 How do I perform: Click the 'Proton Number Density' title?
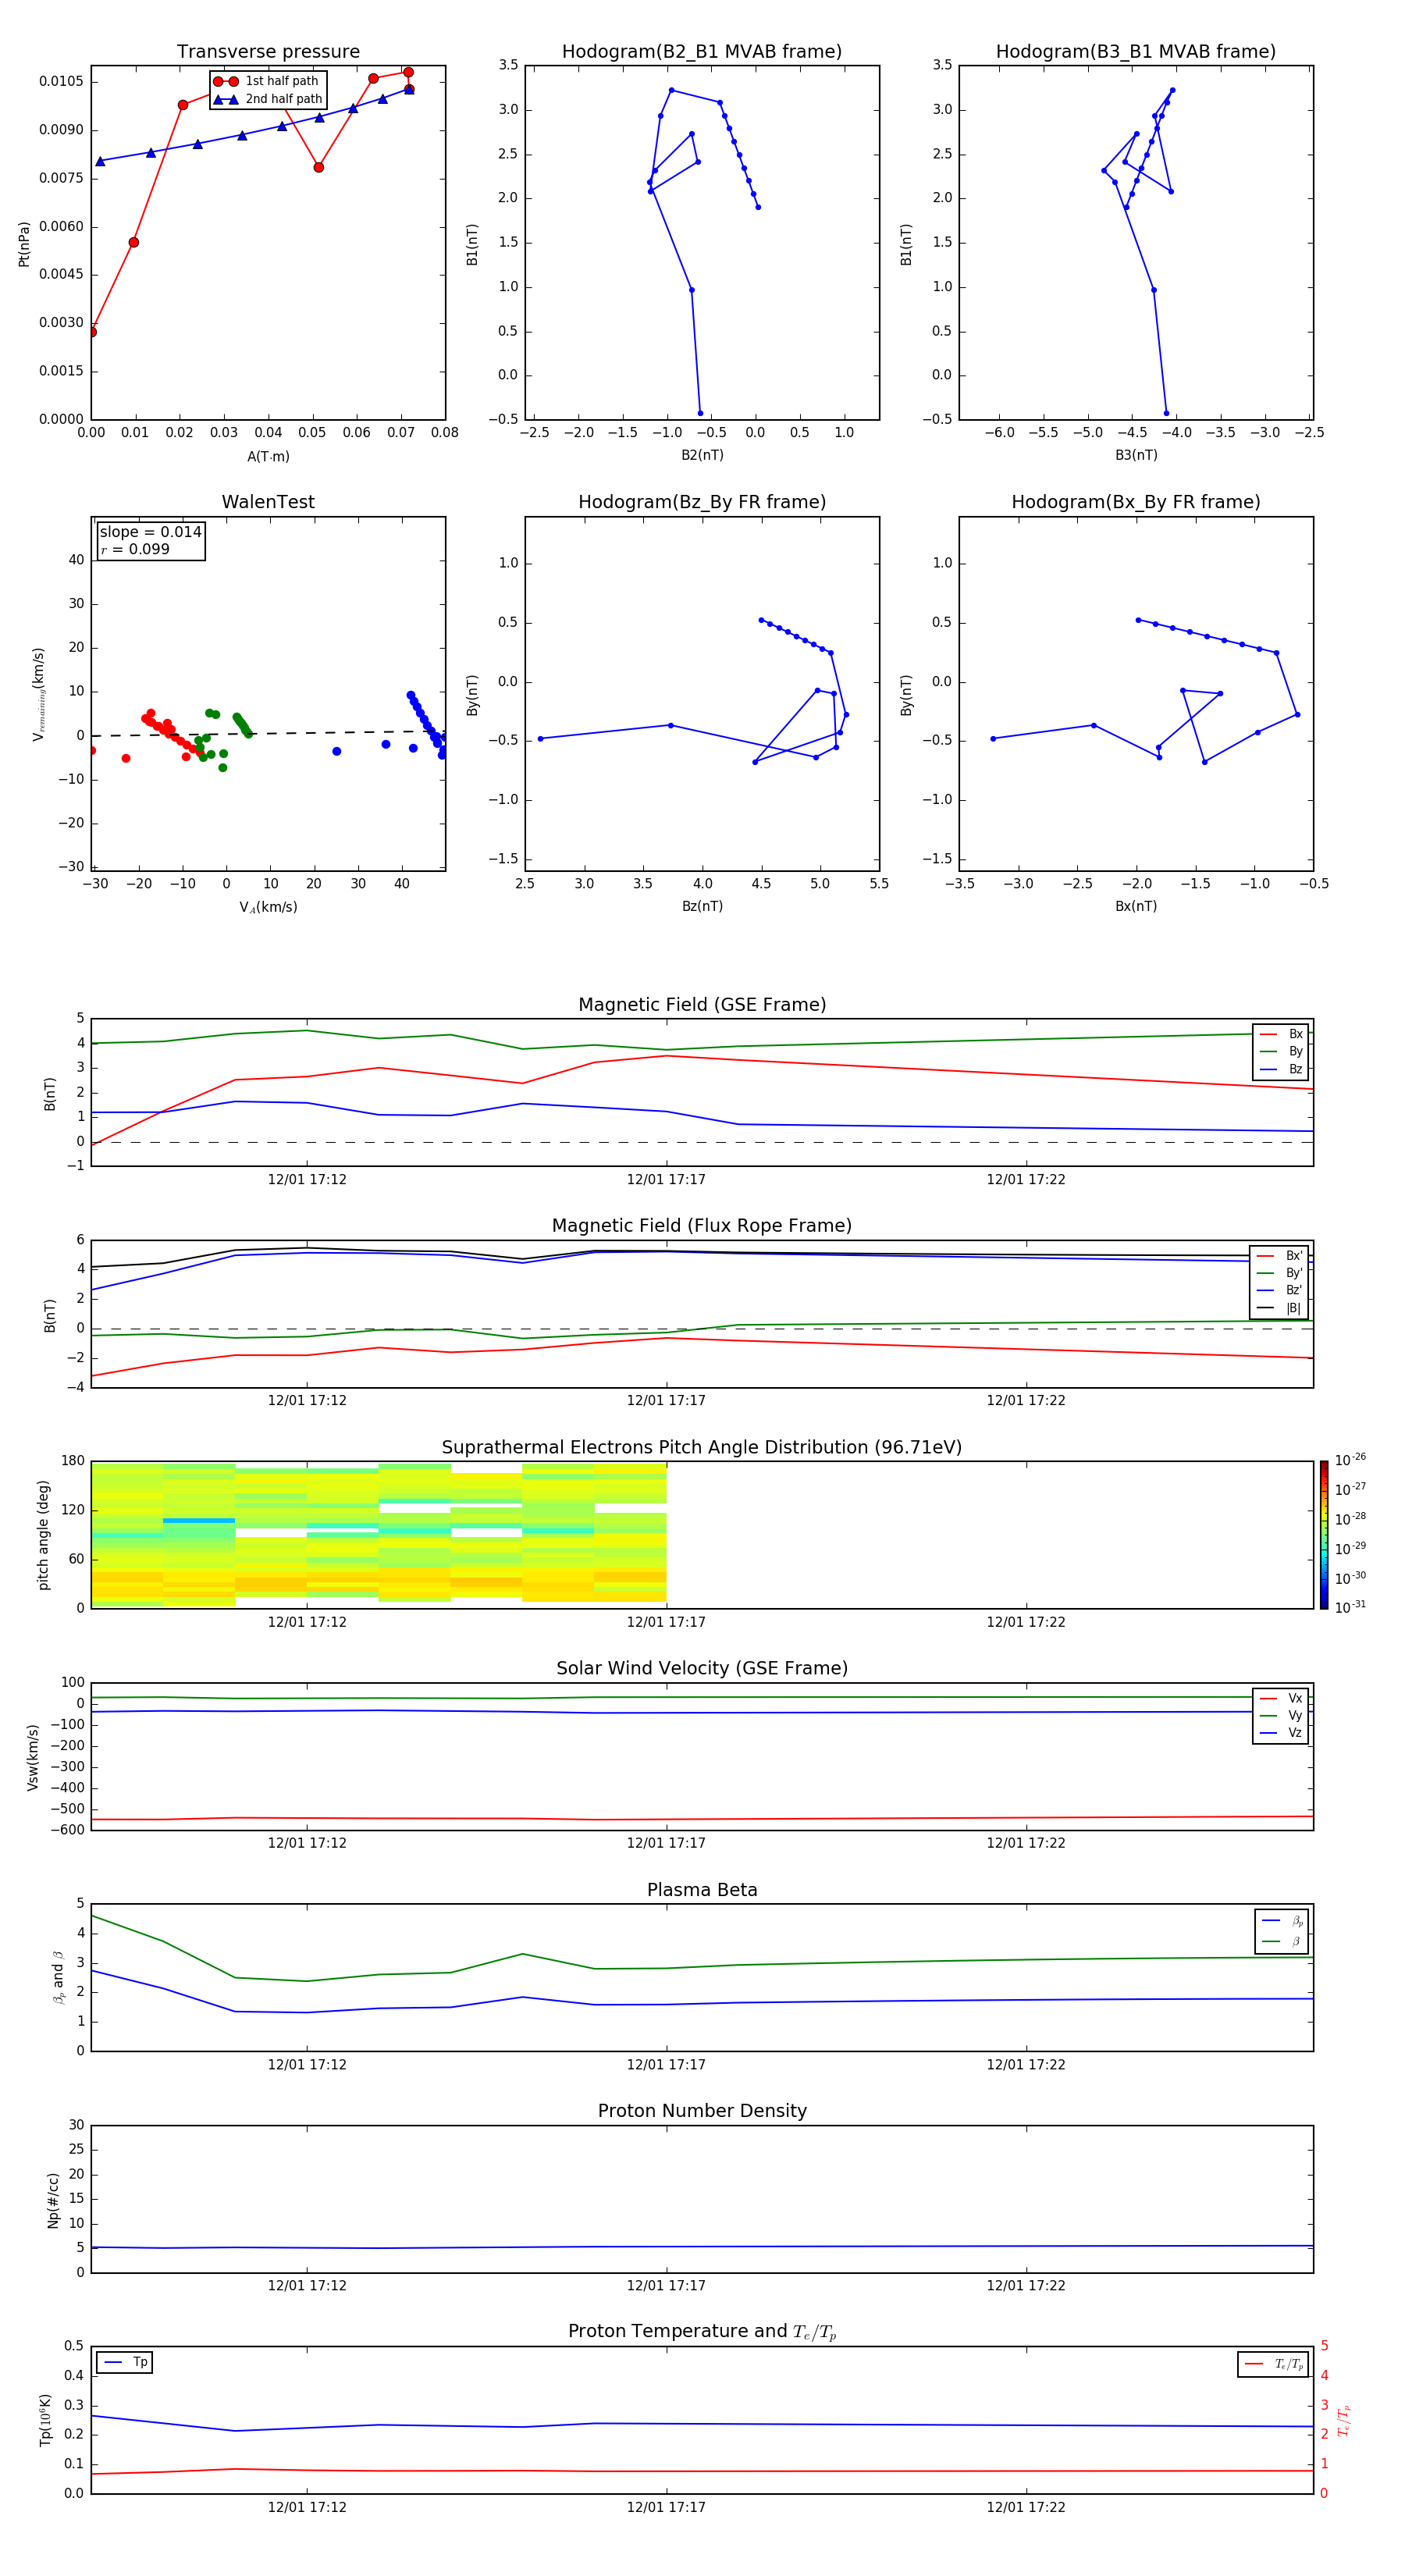pyautogui.click(x=702, y=2111)
